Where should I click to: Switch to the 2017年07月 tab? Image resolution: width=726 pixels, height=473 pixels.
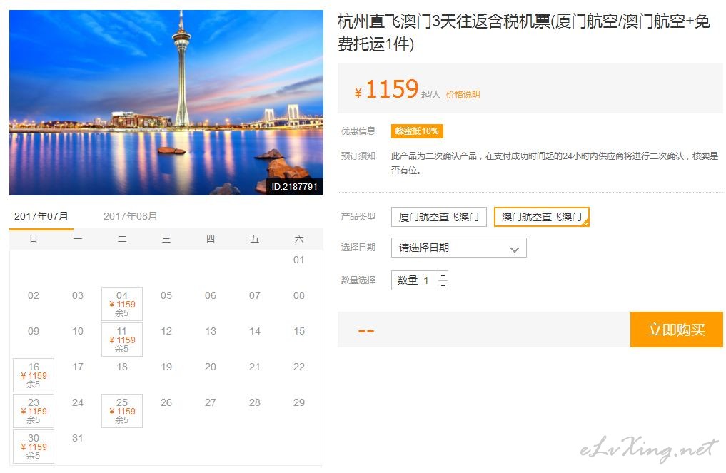[x=41, y=217]
